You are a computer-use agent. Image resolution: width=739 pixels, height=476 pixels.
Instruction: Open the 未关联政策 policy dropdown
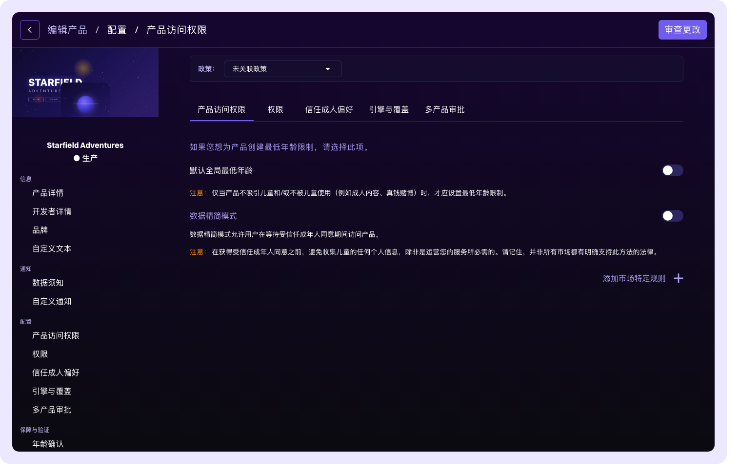pos(282,69)
